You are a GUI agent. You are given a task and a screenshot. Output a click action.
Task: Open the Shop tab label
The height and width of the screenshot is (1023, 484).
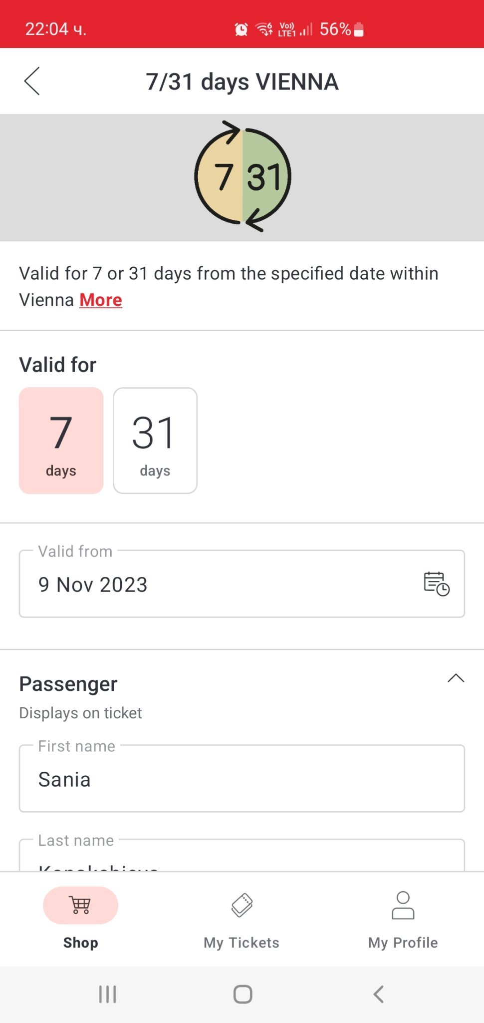80,943
